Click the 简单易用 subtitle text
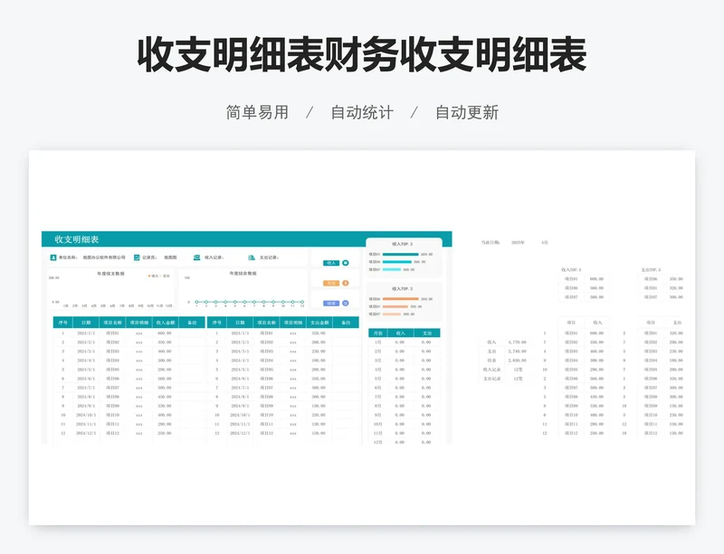Image resolution: width=724 pixels, height=554 pixels. point(257,112)
